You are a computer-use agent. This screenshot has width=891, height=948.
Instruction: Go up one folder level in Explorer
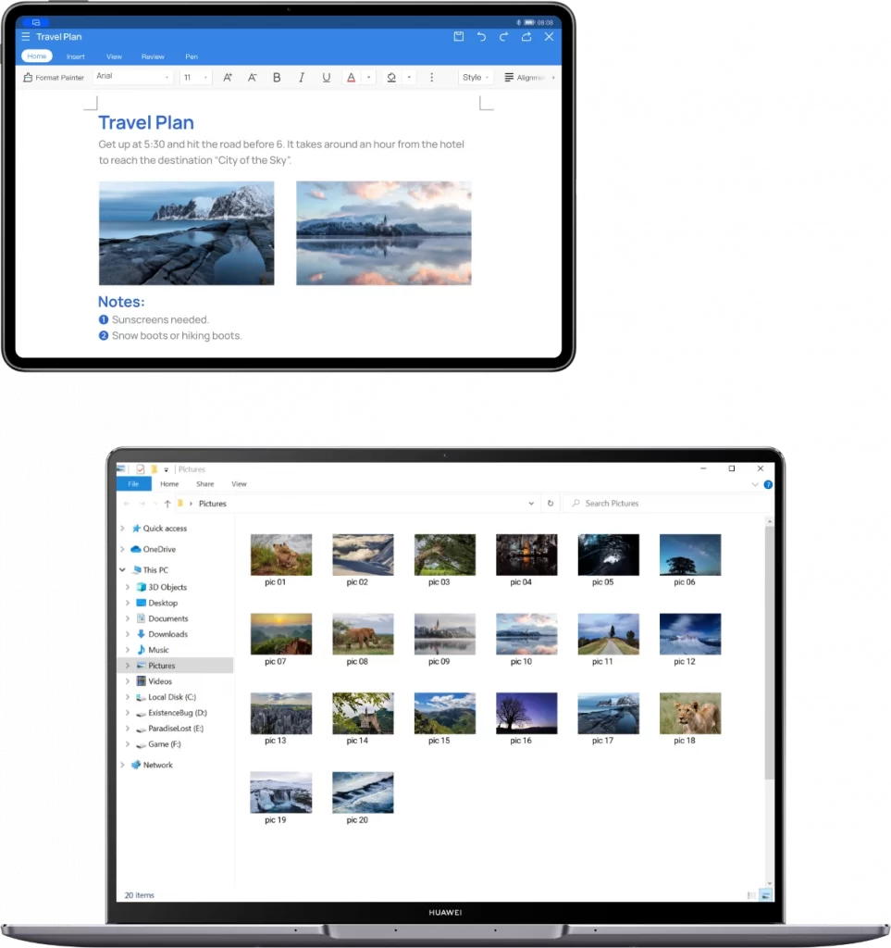(x=167, y=504)
